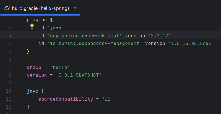The width and height of the screenshot is (221, 114).
Task: Click the 'plugins' keyword on line 1
Action: (x=37, y=20)
